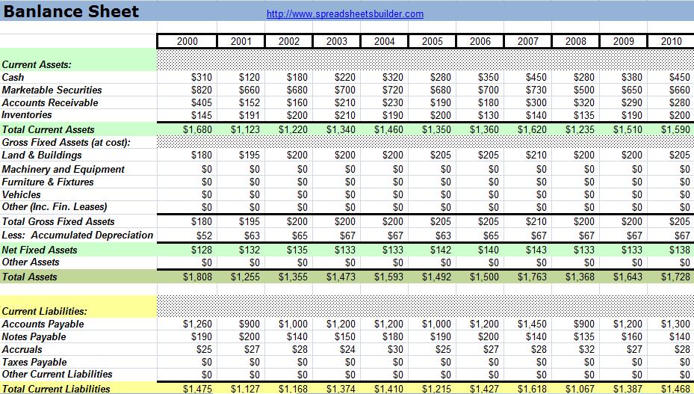The image size is (694, 394).
Task: Click the Vehicles row label
Action: (x=21, y=195)
